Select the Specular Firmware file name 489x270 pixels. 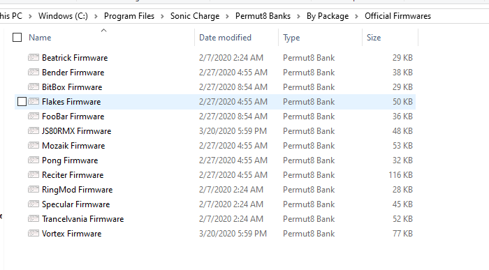point(75,204)
